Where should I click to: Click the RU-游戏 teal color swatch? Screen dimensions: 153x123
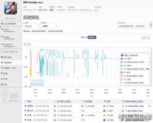105,106
